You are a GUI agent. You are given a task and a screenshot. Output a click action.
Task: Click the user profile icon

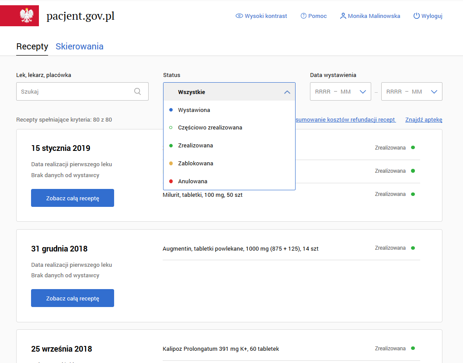coord(343,16)
